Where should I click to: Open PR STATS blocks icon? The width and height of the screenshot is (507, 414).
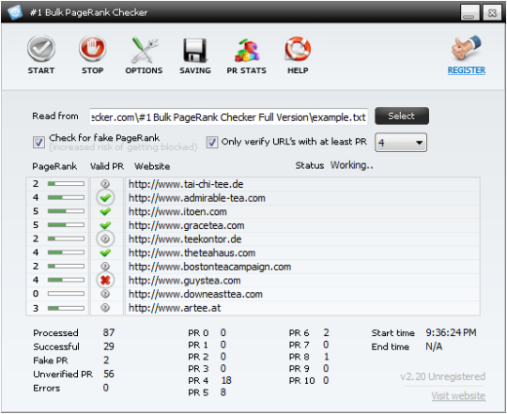point(247,50)
